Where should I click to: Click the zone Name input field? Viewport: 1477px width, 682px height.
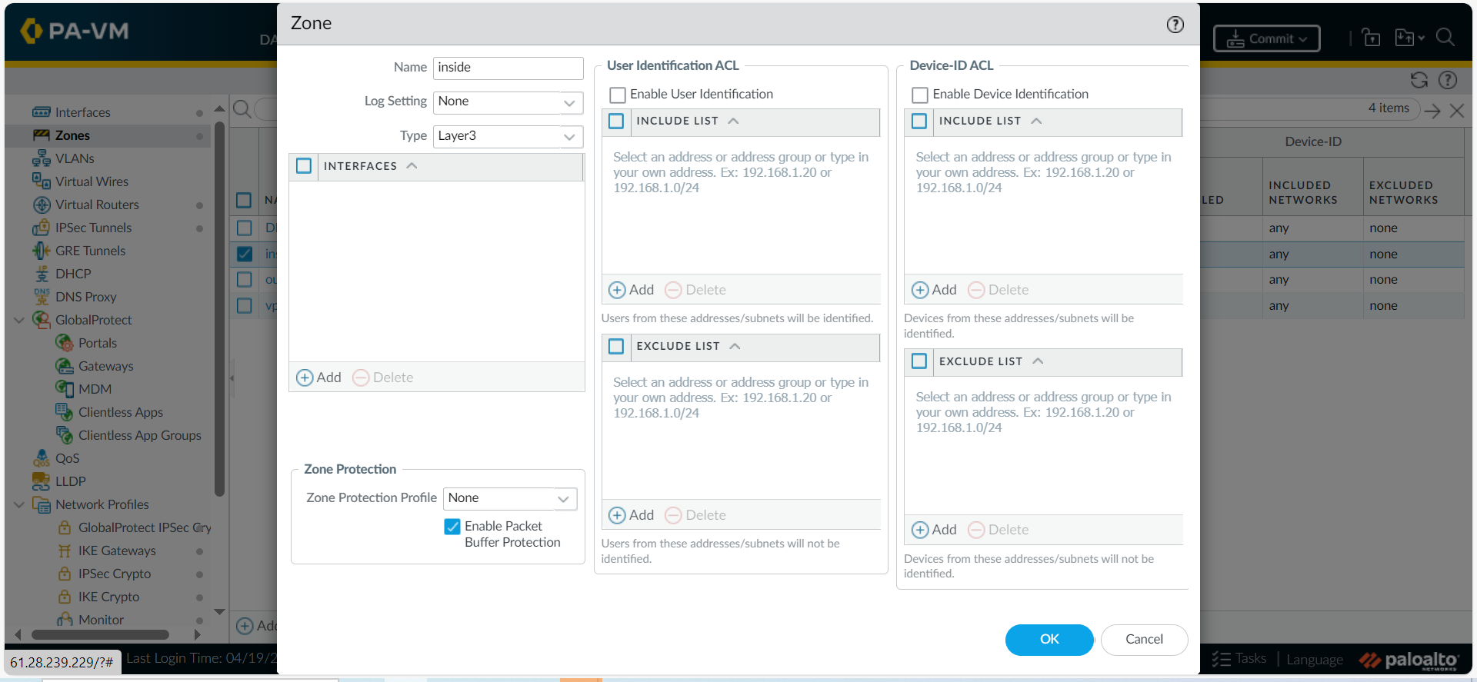click(508, 68)
